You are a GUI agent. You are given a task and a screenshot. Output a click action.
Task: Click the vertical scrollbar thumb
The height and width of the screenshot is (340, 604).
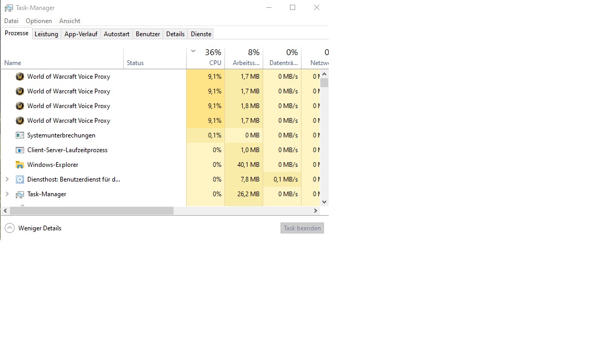click(325, 82)
